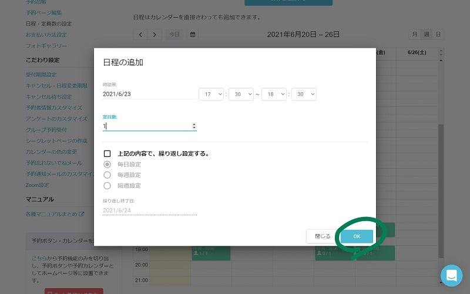The image size is (470, 294).
Task: Click the date field 2021/6/23
Action: click(x=150, y=94)
